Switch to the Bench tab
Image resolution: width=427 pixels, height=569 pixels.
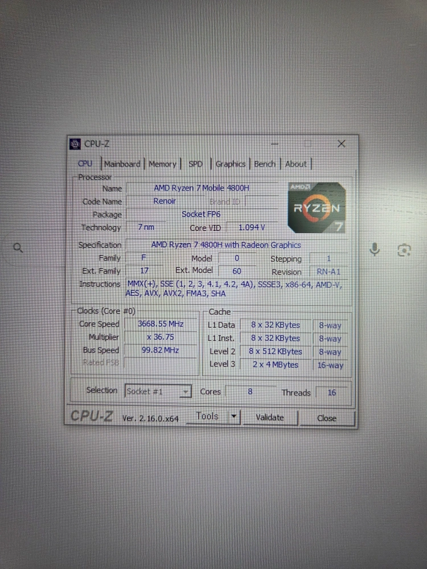pyautogui.click(x=265, y=164)
